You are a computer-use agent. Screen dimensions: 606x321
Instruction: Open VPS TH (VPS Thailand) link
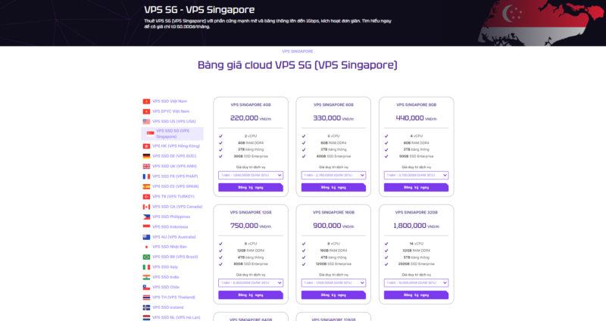click(x=173, y=297)
